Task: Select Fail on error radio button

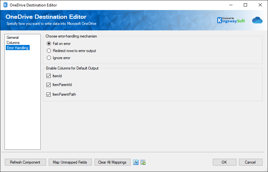Action: (x=49, y=44)
